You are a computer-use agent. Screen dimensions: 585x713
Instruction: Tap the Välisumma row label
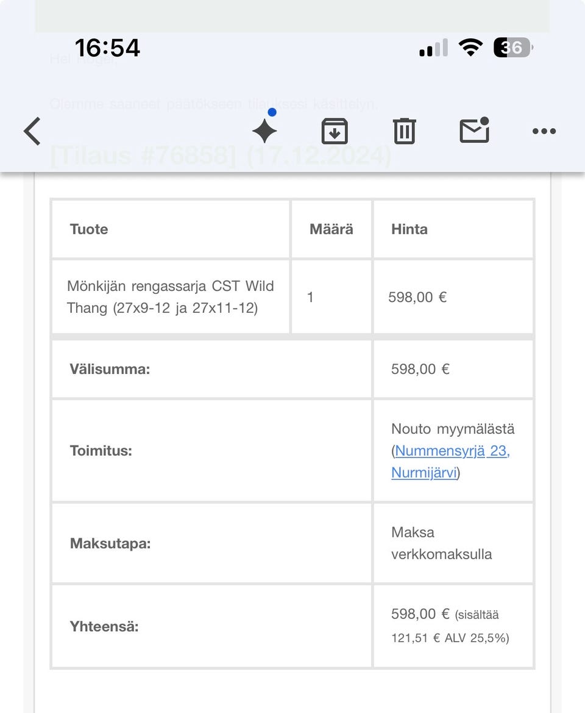(110, 369)
